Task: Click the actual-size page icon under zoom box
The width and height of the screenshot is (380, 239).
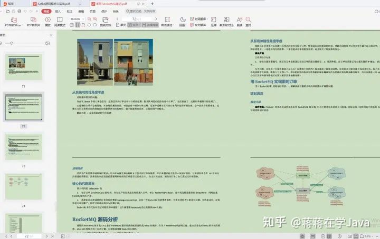Action: click(x=72, y=25)
